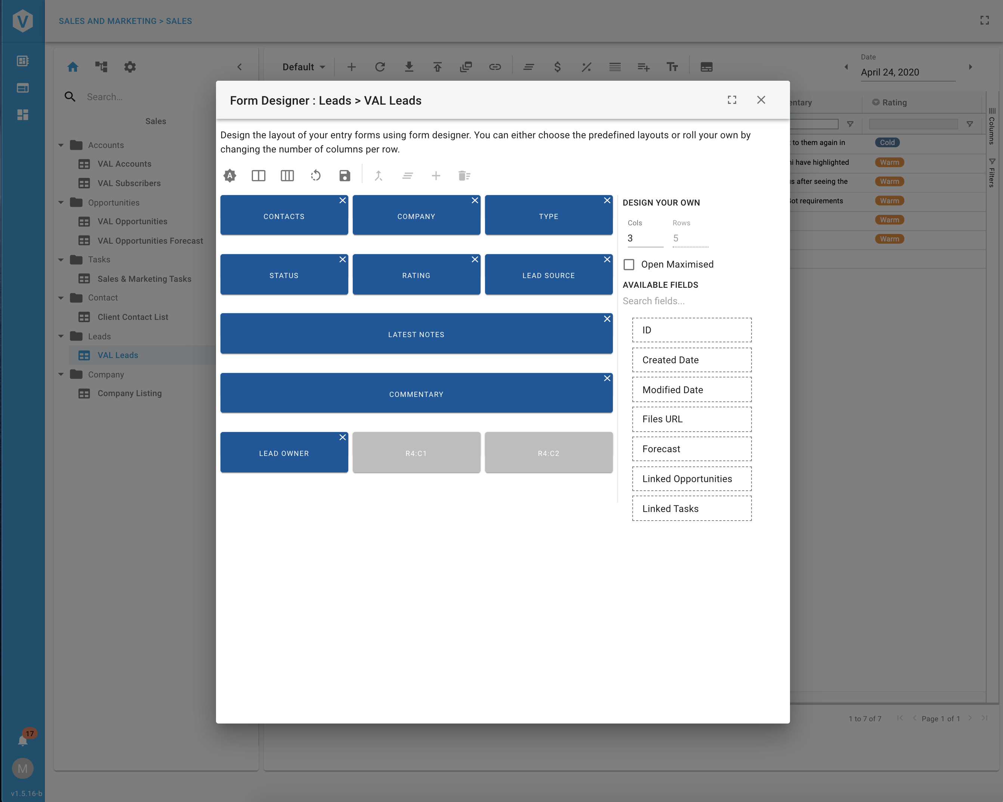Screen dimensions: 1003x802
Task: Click the reset layout rotate icon
Action: pyautogui.click(x=315, y=176)
